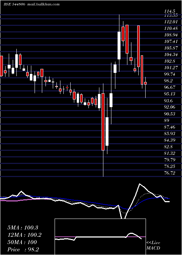Select the 90.53 price axis label
Screen dimensions: 182x255
coord(170,114)
